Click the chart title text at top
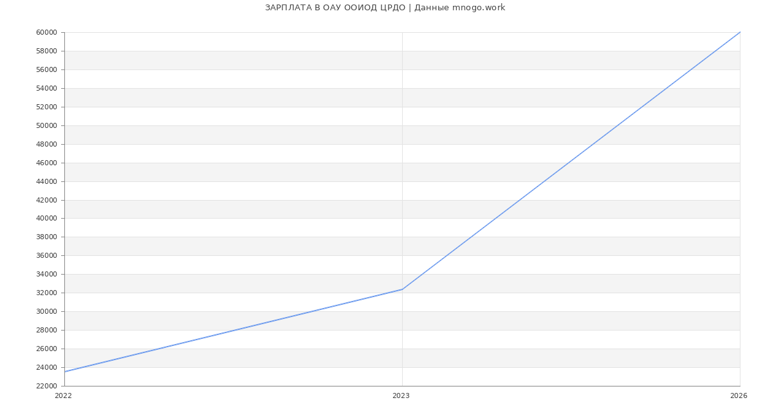This screenshot has height=418, width=772. pyautogui.click(x=385, y=8)
